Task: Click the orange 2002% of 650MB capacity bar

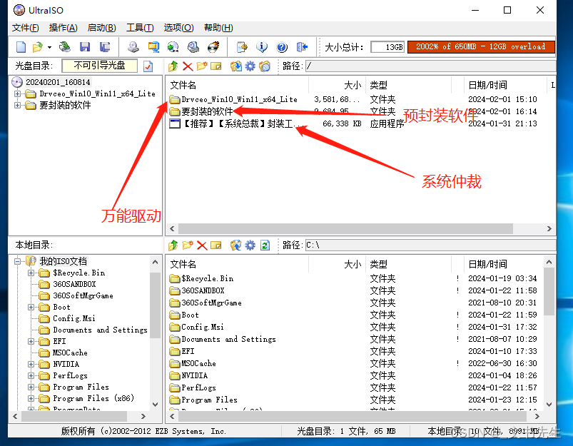Action: pyautogui.click(x=481, y=47)
